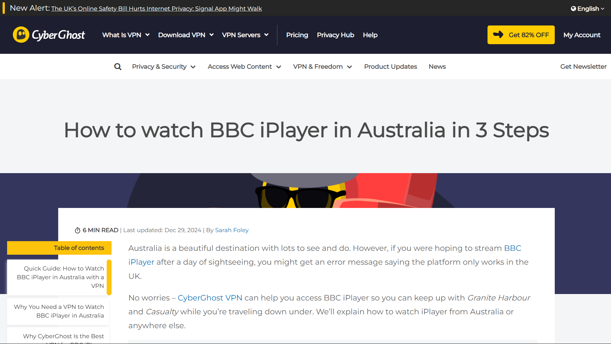Click the stopwatch icon by 6 MIN READ
The width and height of the screenshot is (611, 344).
78,230
